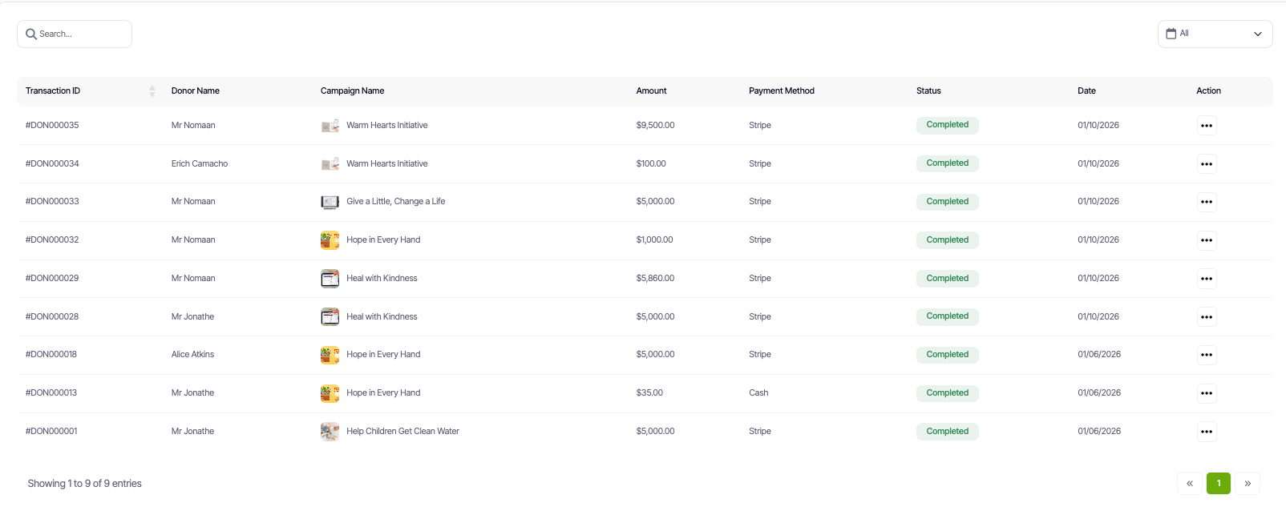Viewport: 1286px width, 519px height.
Task: Open action menu for transaction #DON000035
Action: click(1206, 126)
